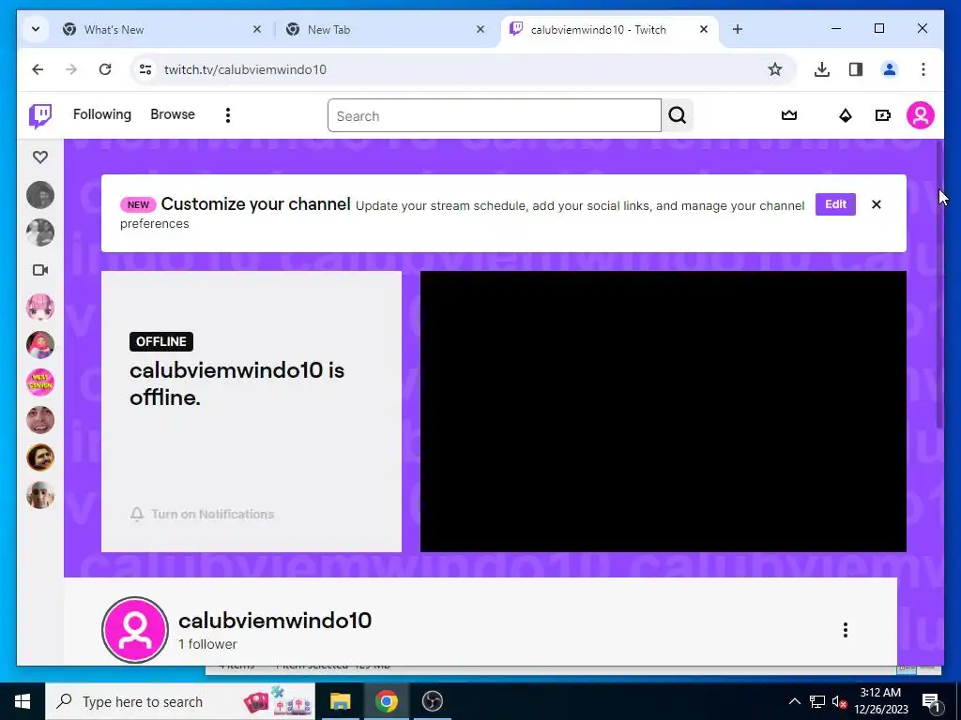
Task: Click the Type here to search box
Action: [x=180, y=701]
